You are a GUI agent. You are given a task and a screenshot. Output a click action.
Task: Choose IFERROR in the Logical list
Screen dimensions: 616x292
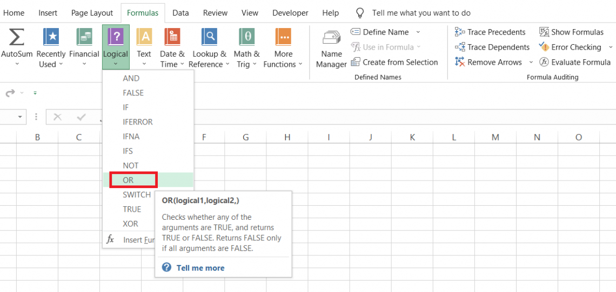[x=138, y=122]
